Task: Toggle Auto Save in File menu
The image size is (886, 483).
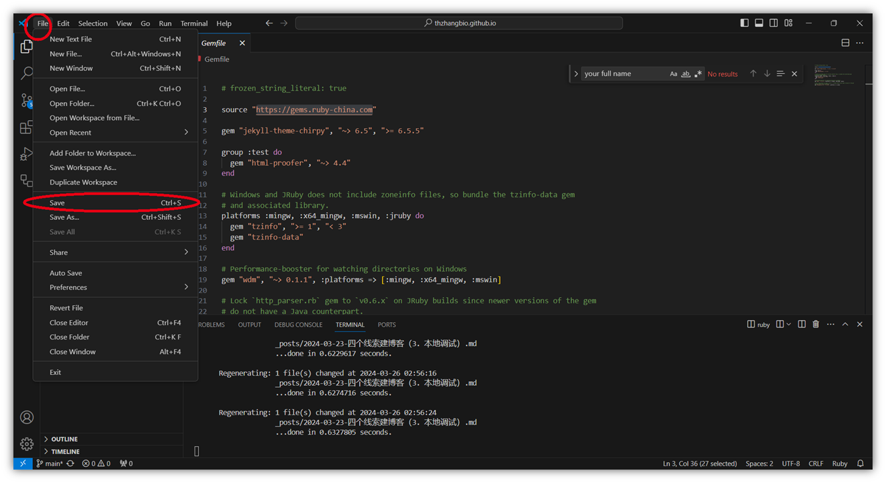Action: [x=66, y=273]
